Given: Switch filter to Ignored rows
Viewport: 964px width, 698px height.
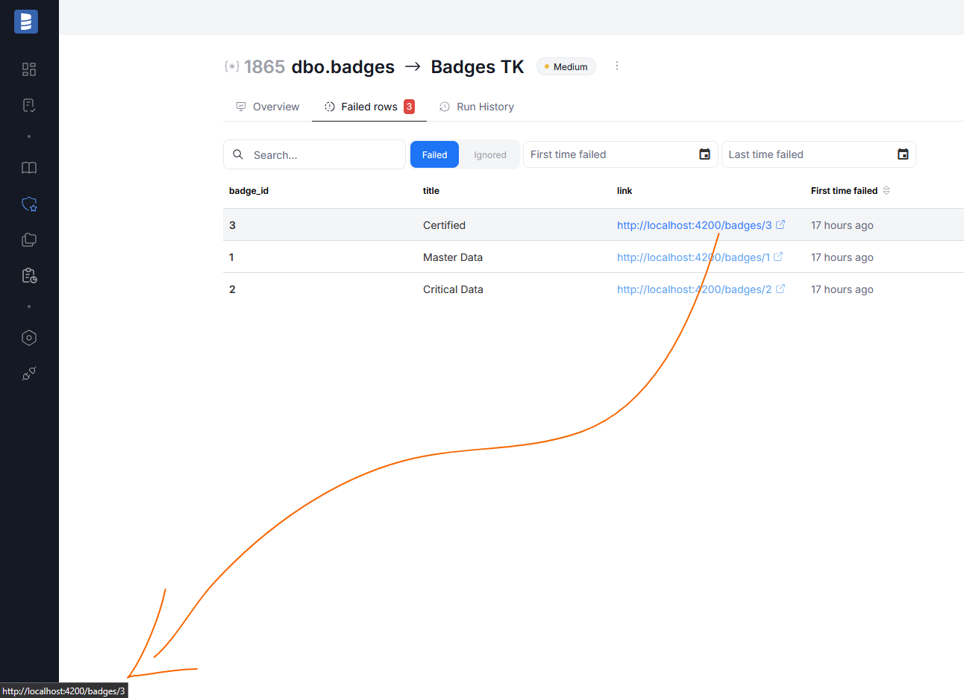Looking at the screenshot, I should (x=489, y=155).
